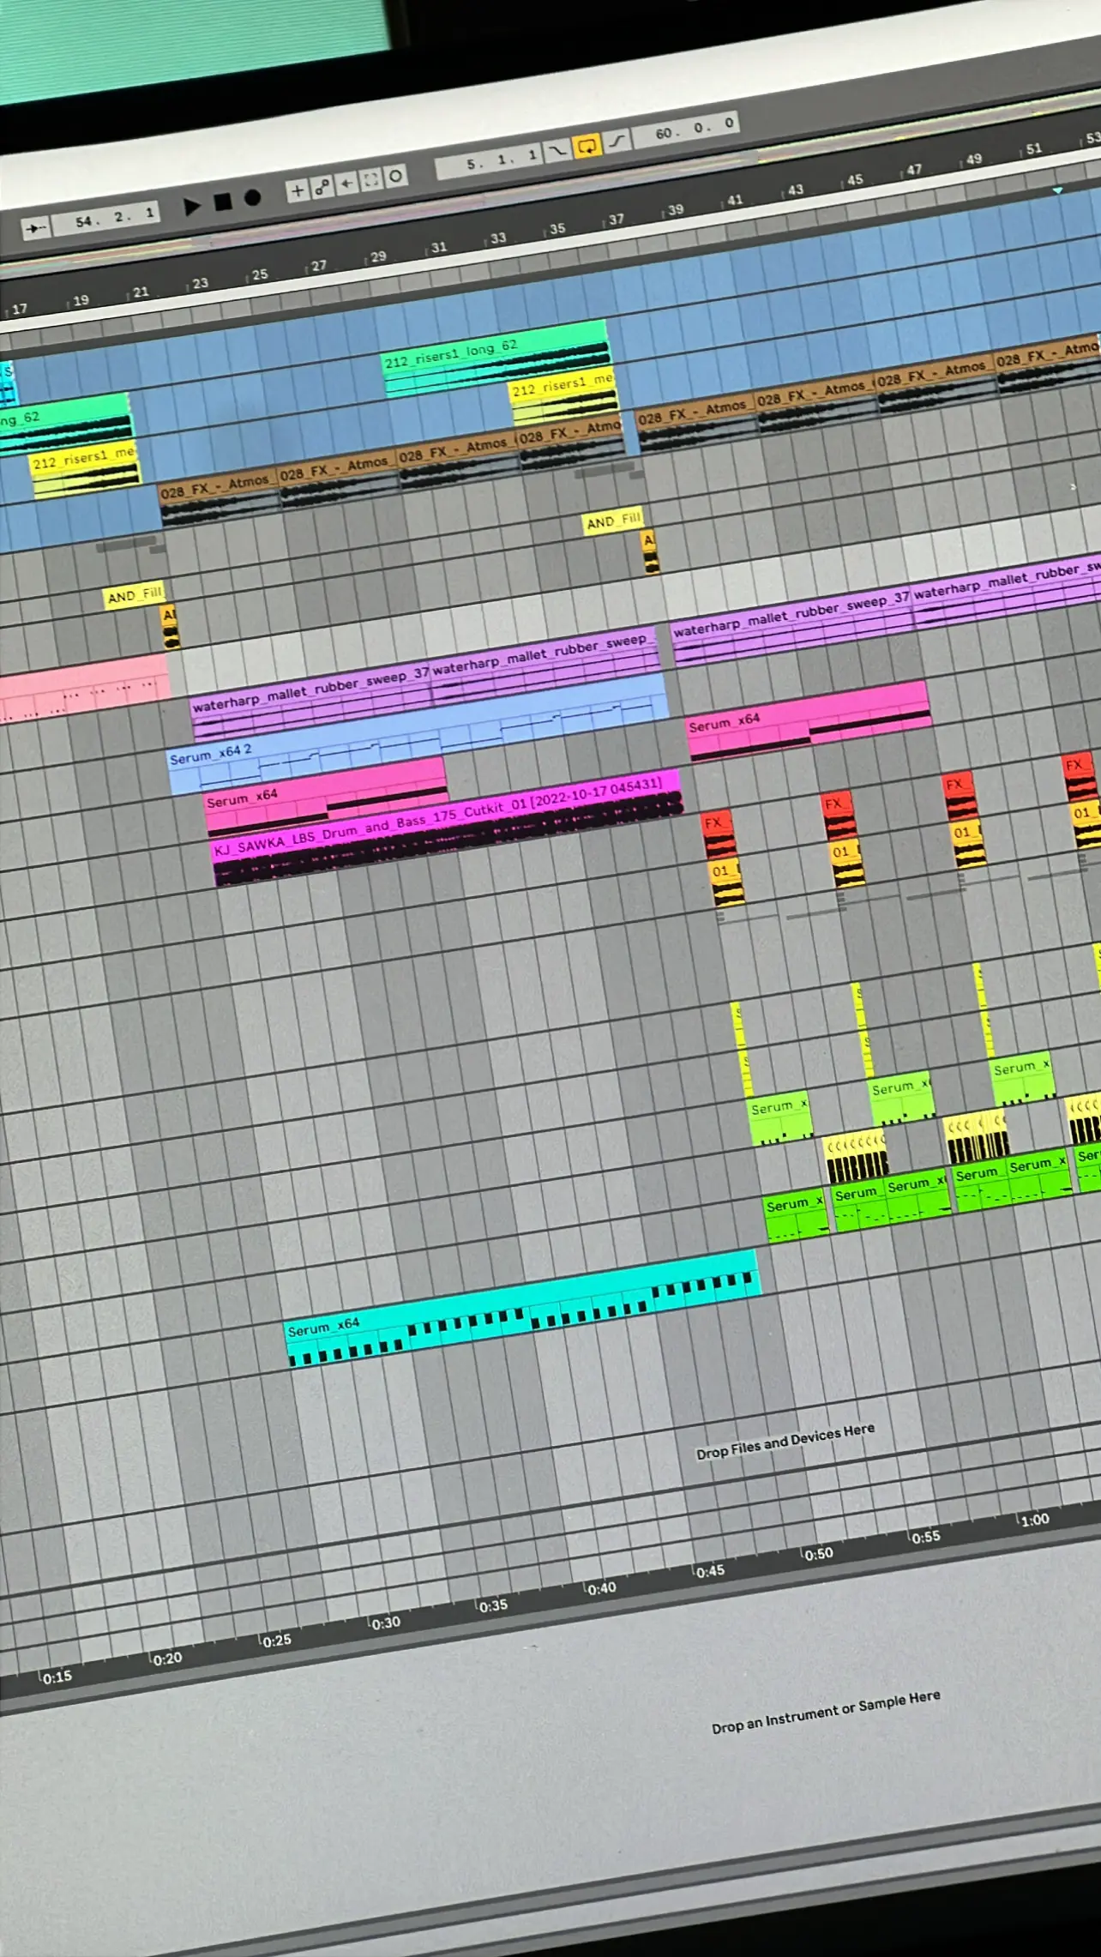This screenshot has height=1957, width=1101.
Task: Click the Stop button in transport
Action: pyautogui.click(x=223, y=202)
